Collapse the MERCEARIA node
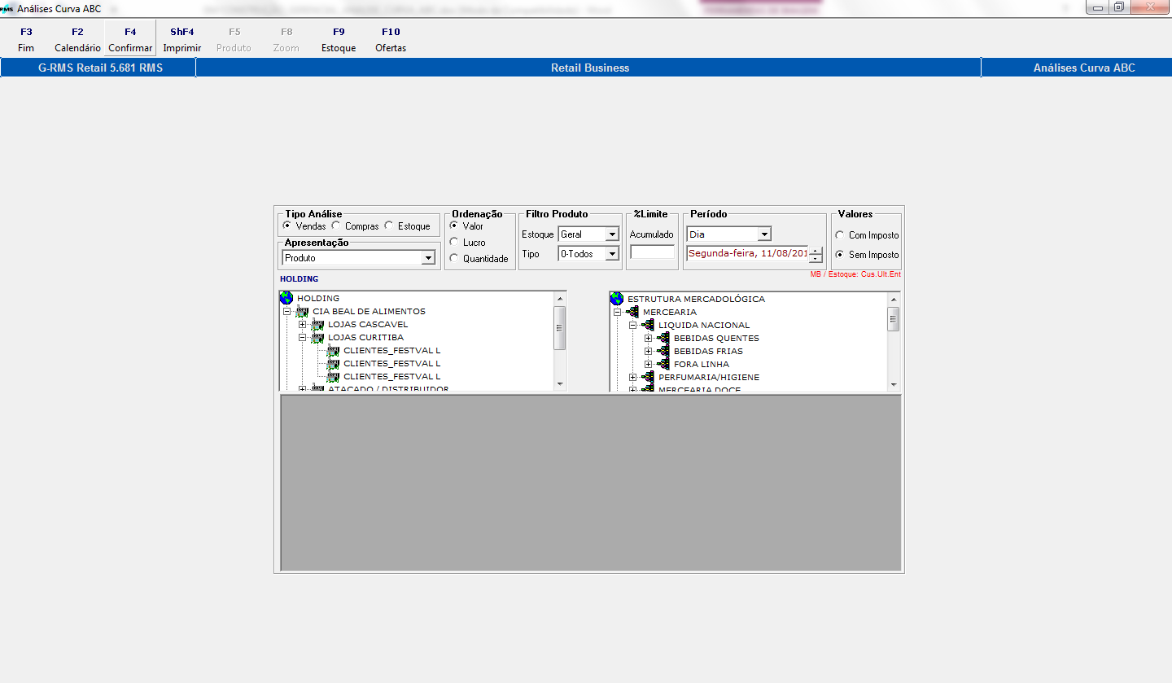 pos(617,312)
